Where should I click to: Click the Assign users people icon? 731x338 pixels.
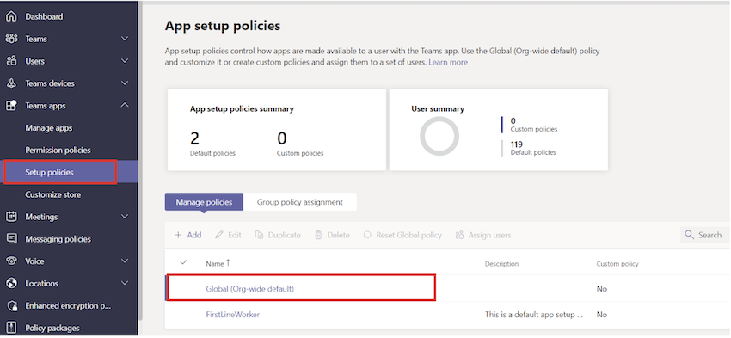click(x=460, y=235)
